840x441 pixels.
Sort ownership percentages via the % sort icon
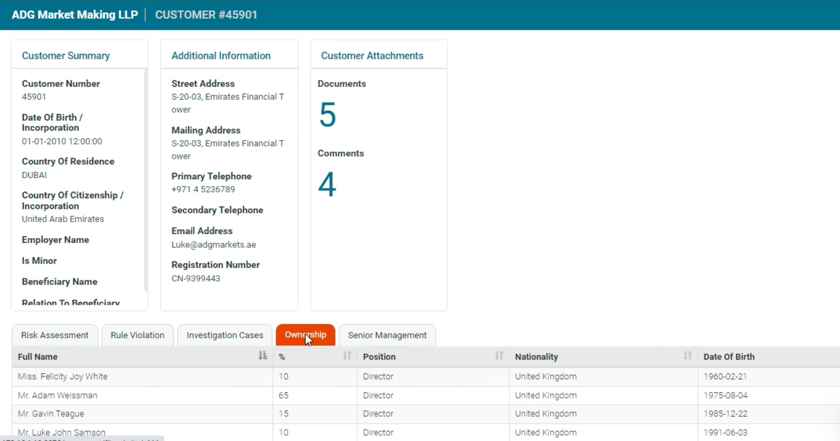click(346, 356)
